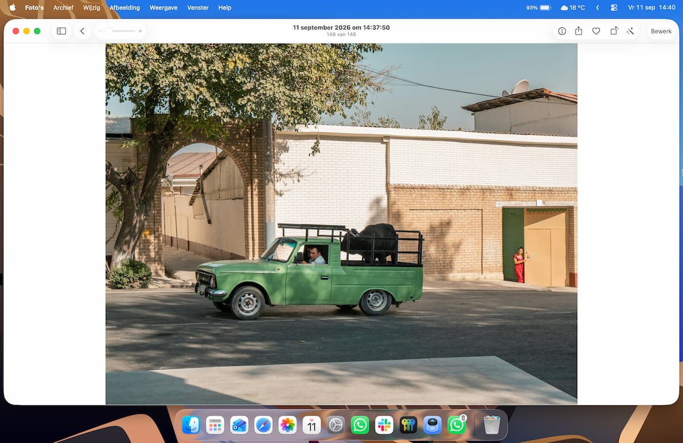Viewport: 683px width, 443px height.
Task: Open the WhatsApp icon with the phone badge
Action: click(x=457, y=425)
